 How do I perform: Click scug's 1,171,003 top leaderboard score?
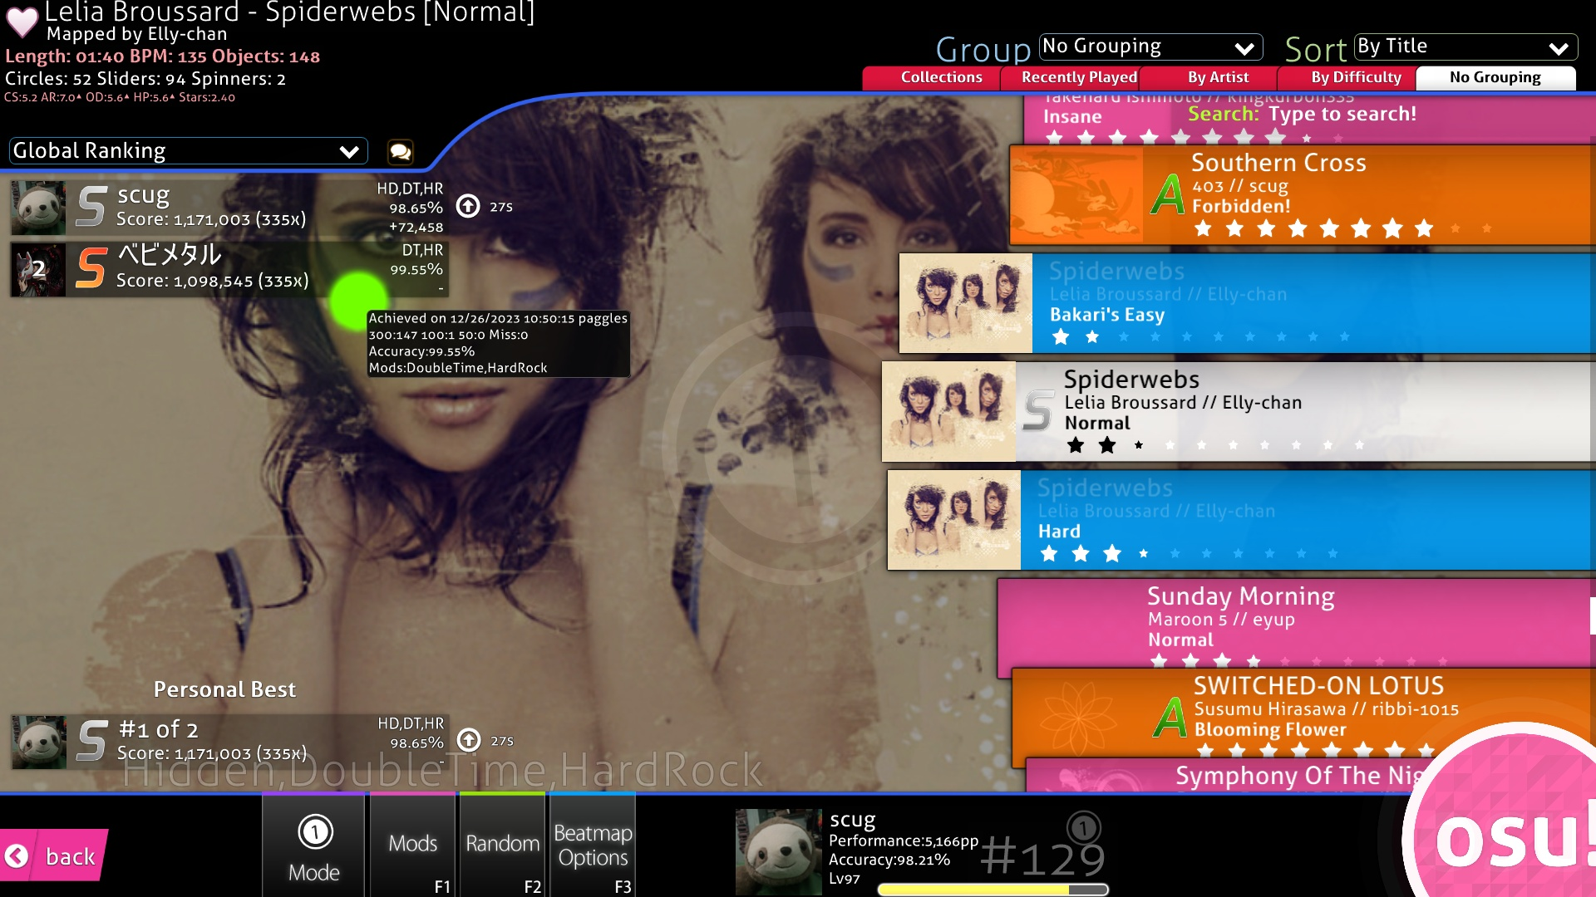click(211, 219)
